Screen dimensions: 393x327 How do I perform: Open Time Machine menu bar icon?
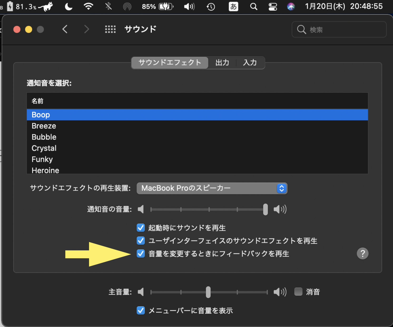[211, 7]
